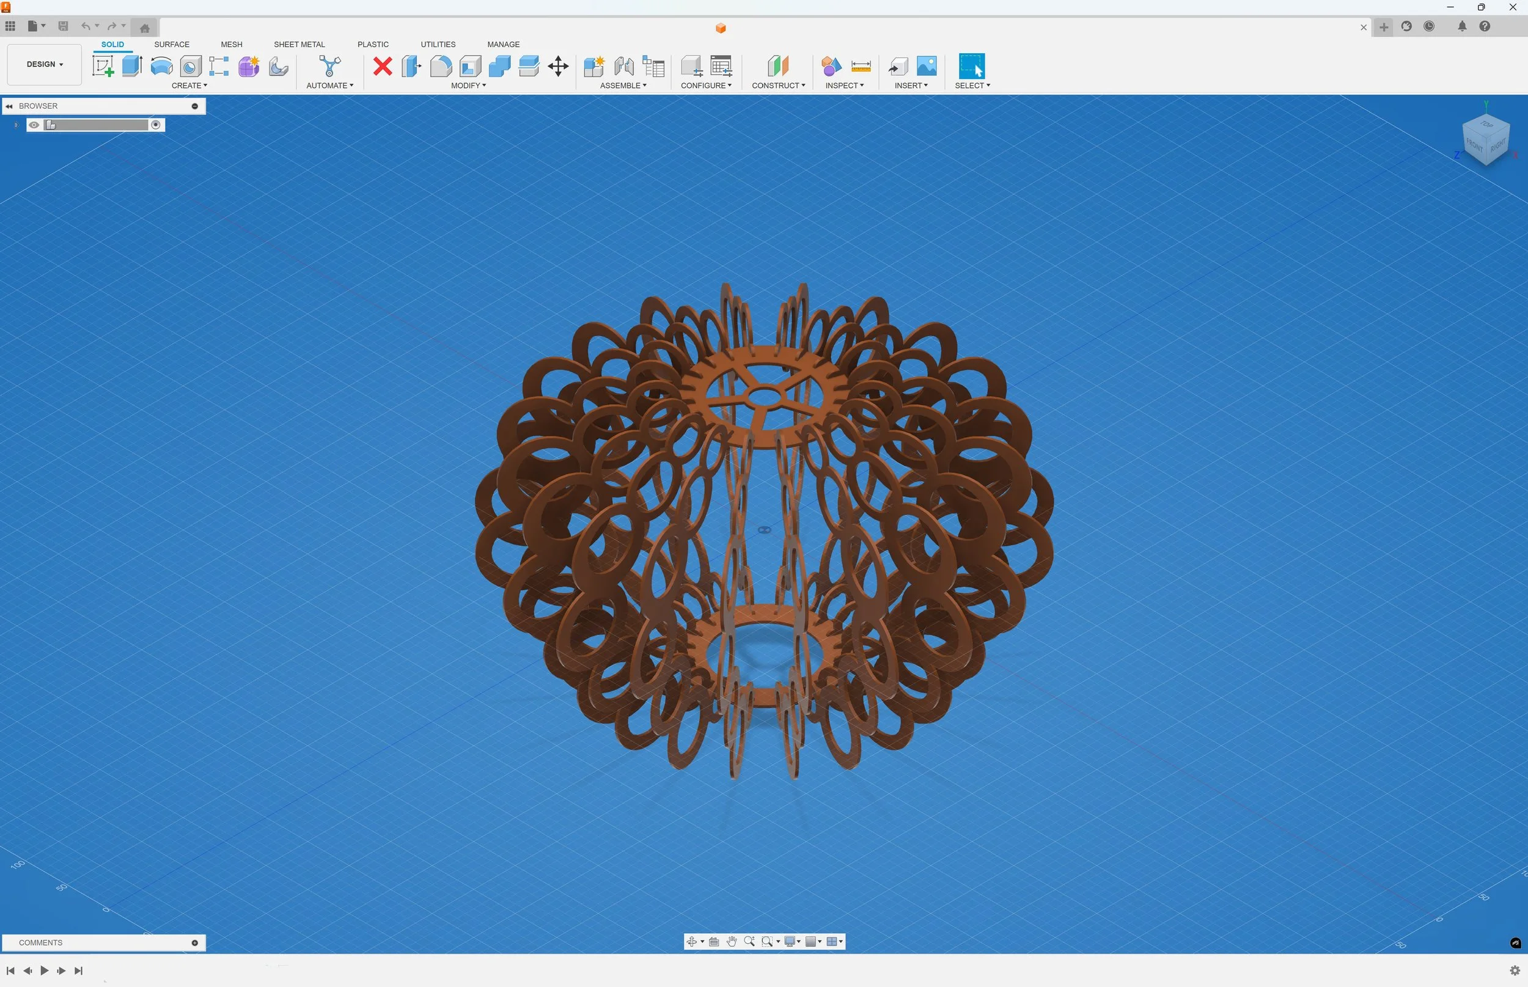
Task: Open the CONSTRUCT dropdown menu
Action: tap(778, 85)
